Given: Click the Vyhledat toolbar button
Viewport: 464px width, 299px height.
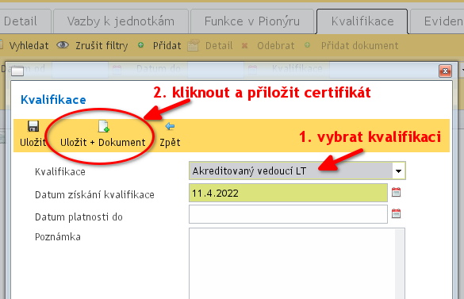Looking at the screenshot, I should tap(29, 45).
